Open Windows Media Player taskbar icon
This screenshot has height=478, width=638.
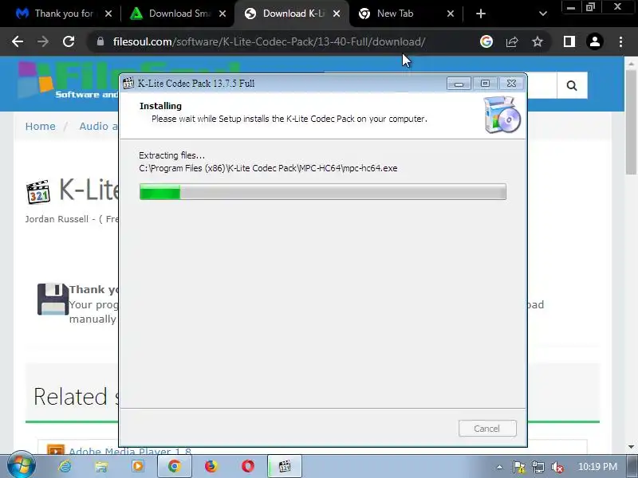(x=138, y=466)
